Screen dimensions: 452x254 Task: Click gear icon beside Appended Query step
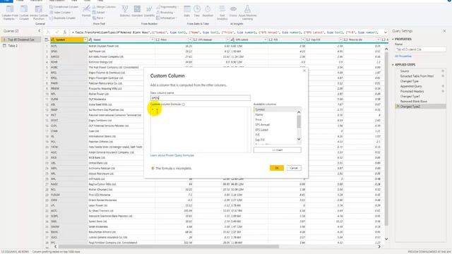[x=443, y=86]
